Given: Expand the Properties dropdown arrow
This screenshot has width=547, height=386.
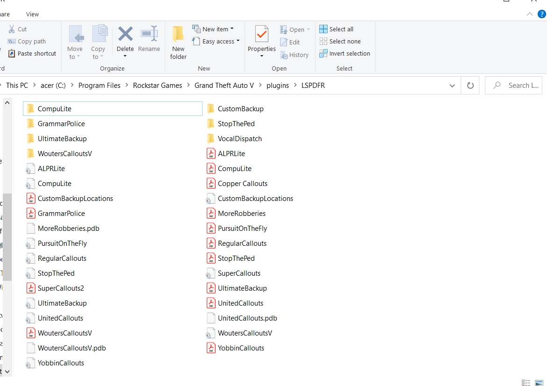Looking at the screenshot, I should pos(262,56).
